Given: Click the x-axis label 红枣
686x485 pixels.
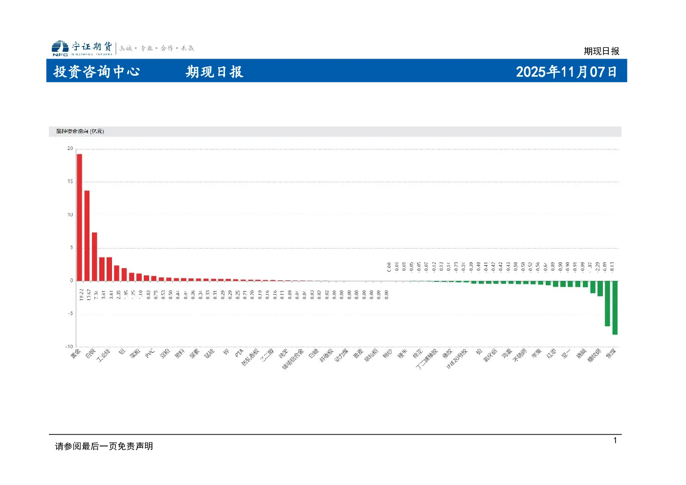Looking at the screenshot, I should [552, 354].
